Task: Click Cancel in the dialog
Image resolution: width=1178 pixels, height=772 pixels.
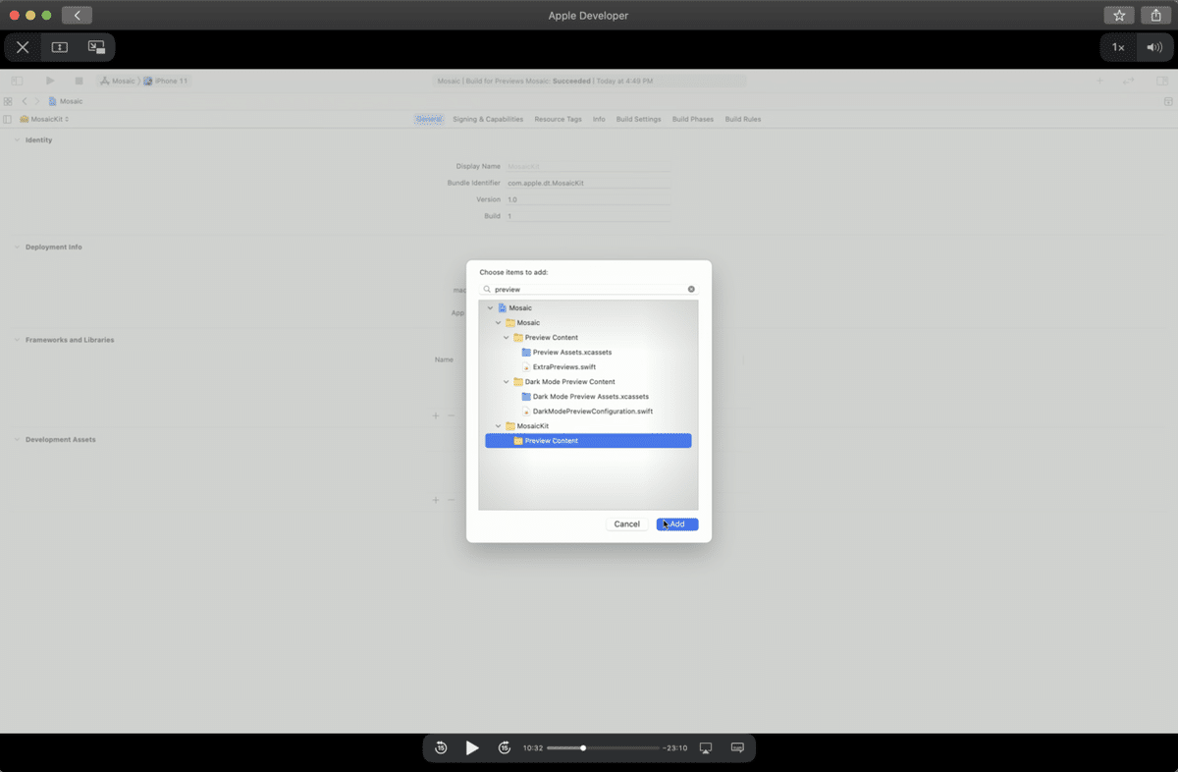Action: pos(626,524)
